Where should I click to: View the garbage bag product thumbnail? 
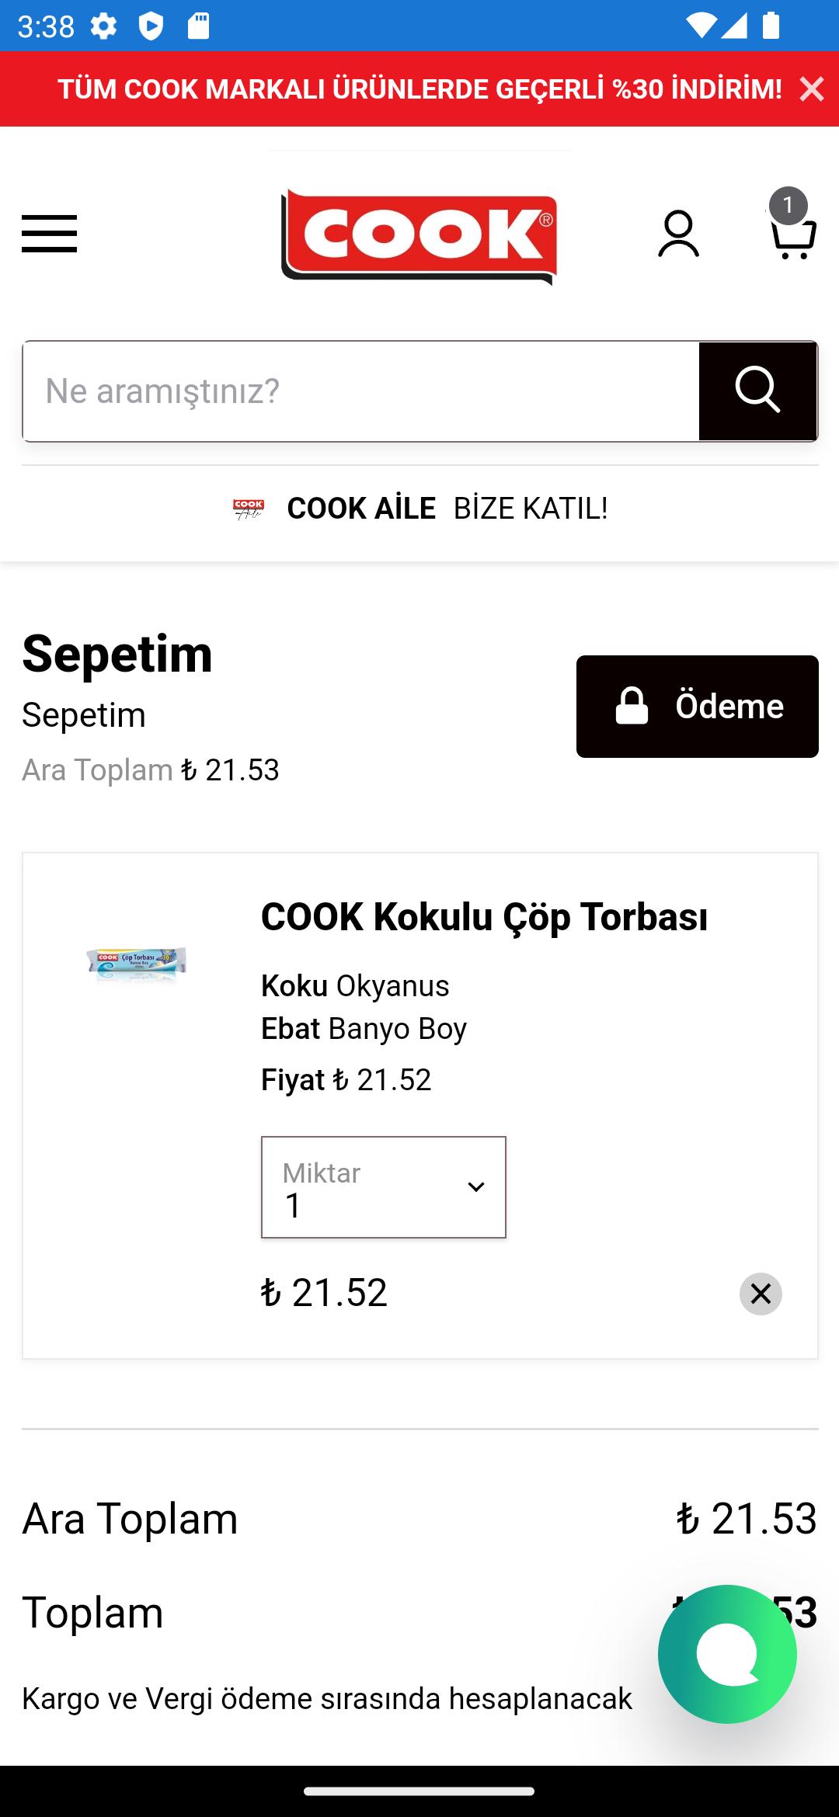137,964
